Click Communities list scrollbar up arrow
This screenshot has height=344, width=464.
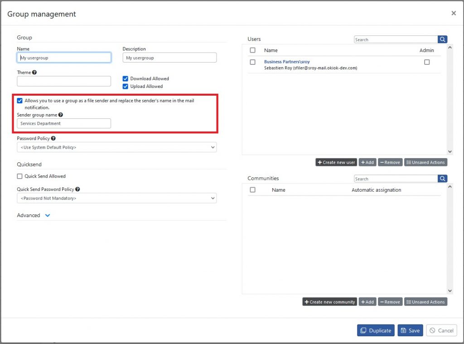[x=450, y=187]
